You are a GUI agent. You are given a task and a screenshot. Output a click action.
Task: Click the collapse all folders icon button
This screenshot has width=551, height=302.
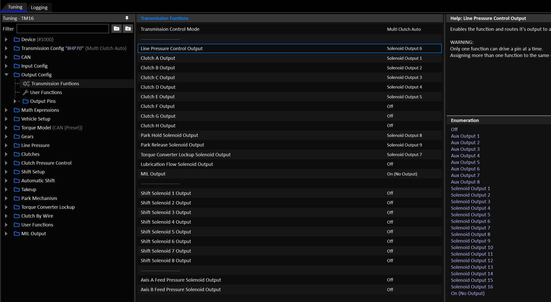pyautogui.click(x=117, y=29)
